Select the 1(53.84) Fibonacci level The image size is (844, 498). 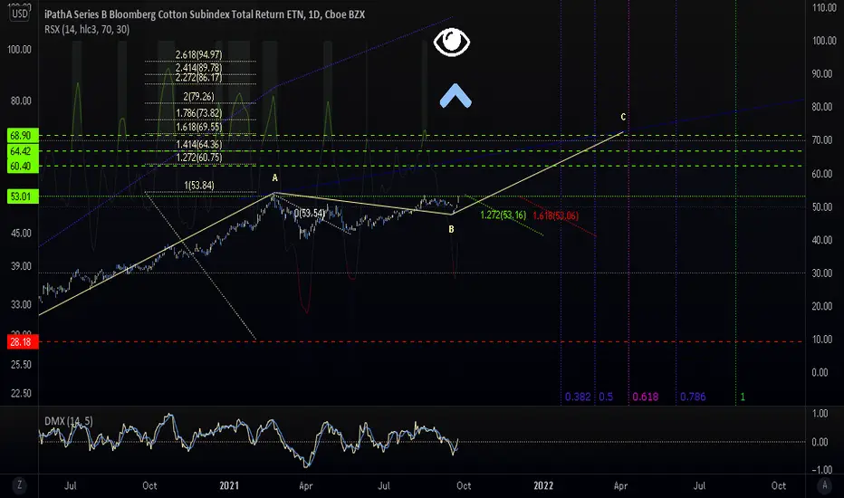coord(198,186)
